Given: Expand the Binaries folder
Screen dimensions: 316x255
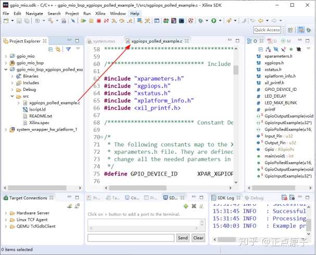Looking at the screenshot, I should pyautogui.click(x=12, y=76).
